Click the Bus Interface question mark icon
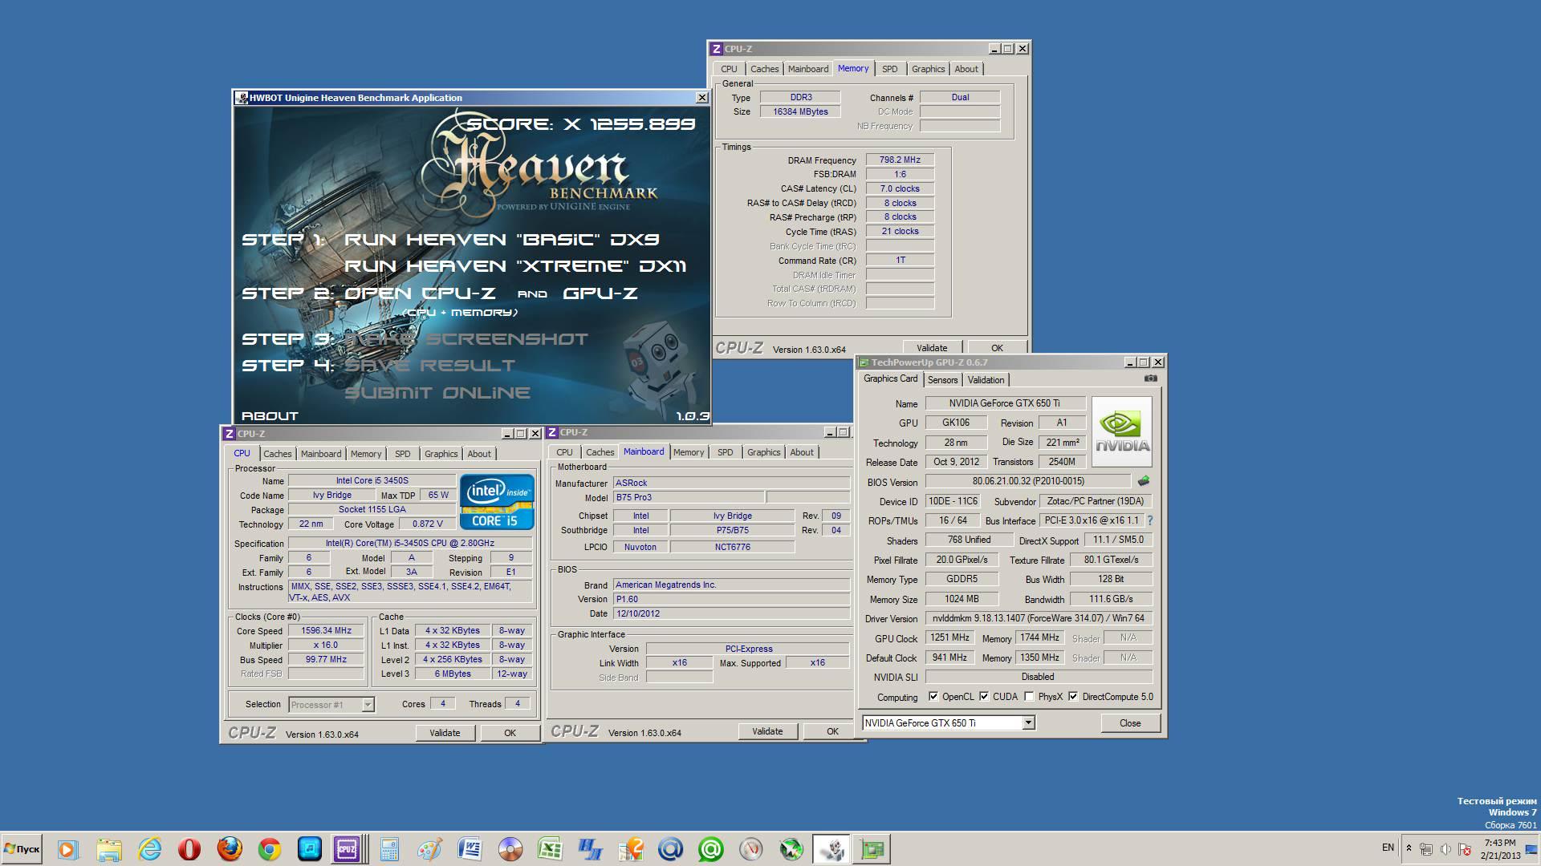 [x=1150, y=520]
